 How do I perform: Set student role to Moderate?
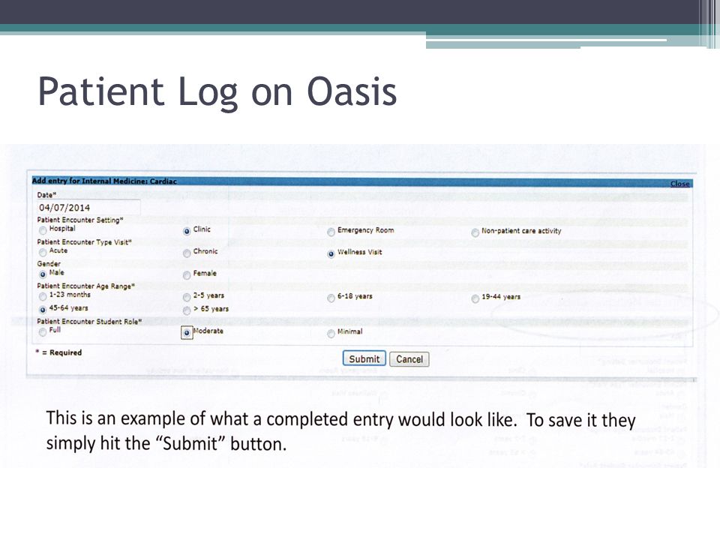pos(187,332)
